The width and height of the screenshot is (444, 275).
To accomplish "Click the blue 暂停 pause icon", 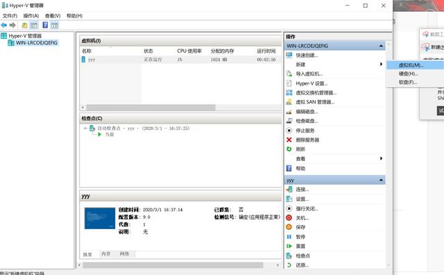I will click(289, 237).
